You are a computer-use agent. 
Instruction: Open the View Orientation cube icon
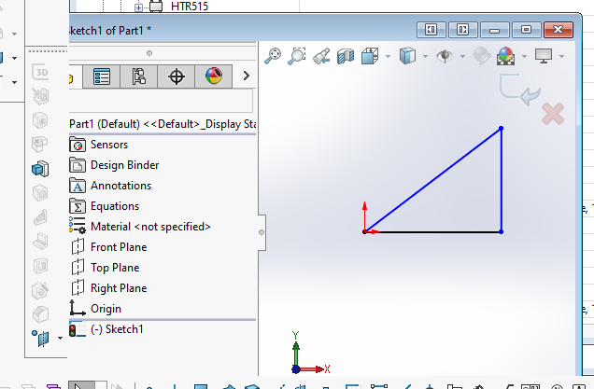tap(370, 57)
